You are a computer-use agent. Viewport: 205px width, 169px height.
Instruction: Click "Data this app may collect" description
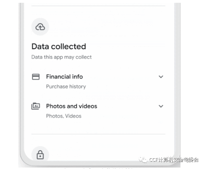coord(61,57)
